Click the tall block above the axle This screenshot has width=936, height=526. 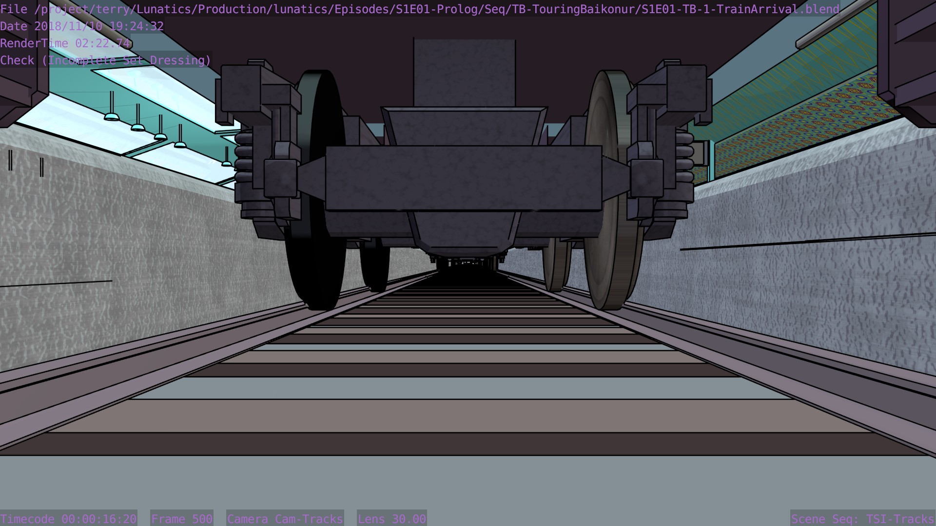click(x=464, y=73)
